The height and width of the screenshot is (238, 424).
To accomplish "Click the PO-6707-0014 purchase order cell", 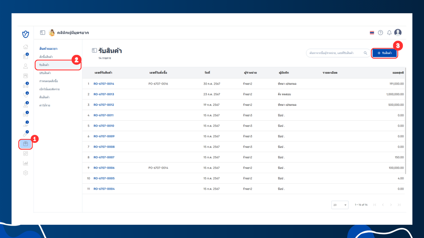I will tap(158, 168).
